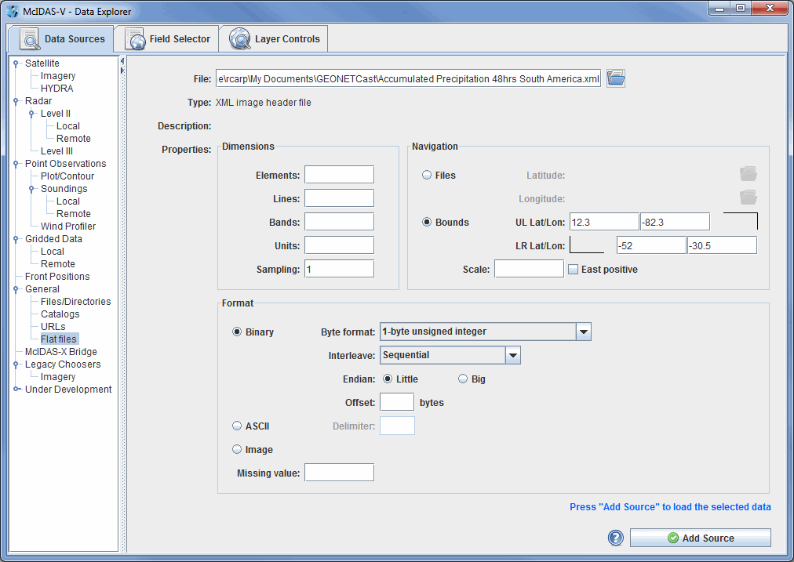Click the Sampling input field
Viewport: 794px width, 562px height.
(x=339, y=269)
